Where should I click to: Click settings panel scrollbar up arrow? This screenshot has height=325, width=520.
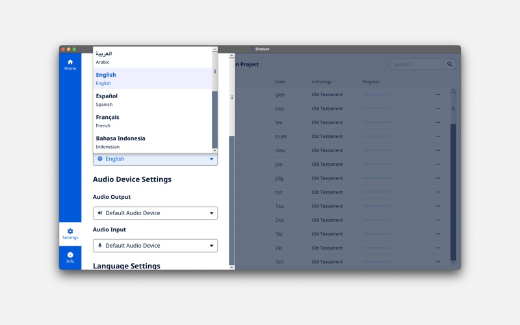point(232,56)
